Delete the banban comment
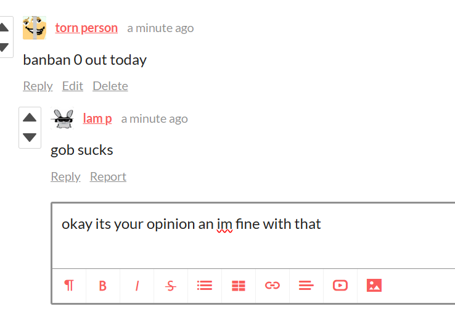The width and height of the screenshot is (455, 314). pos(110,86)
